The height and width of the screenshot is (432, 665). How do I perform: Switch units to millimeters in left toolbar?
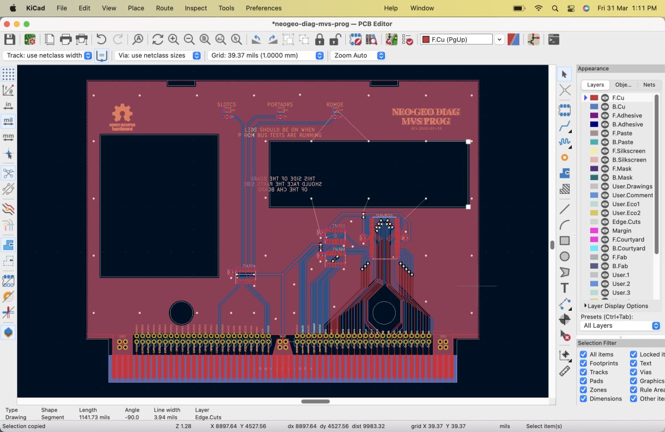8,136
